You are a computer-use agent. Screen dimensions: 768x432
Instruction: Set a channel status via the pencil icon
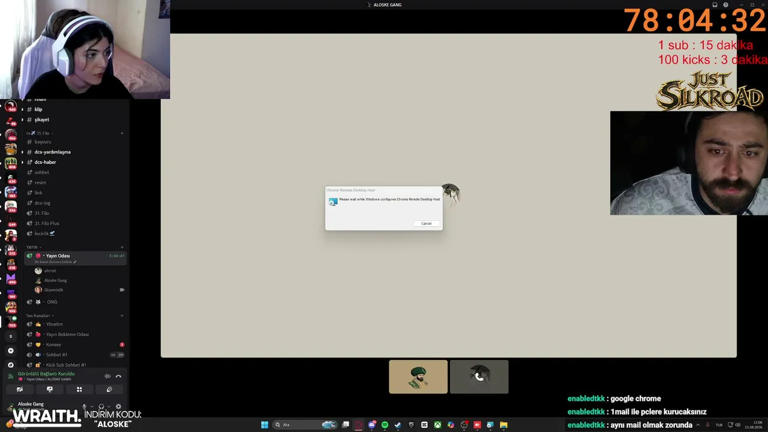[75, 262]
